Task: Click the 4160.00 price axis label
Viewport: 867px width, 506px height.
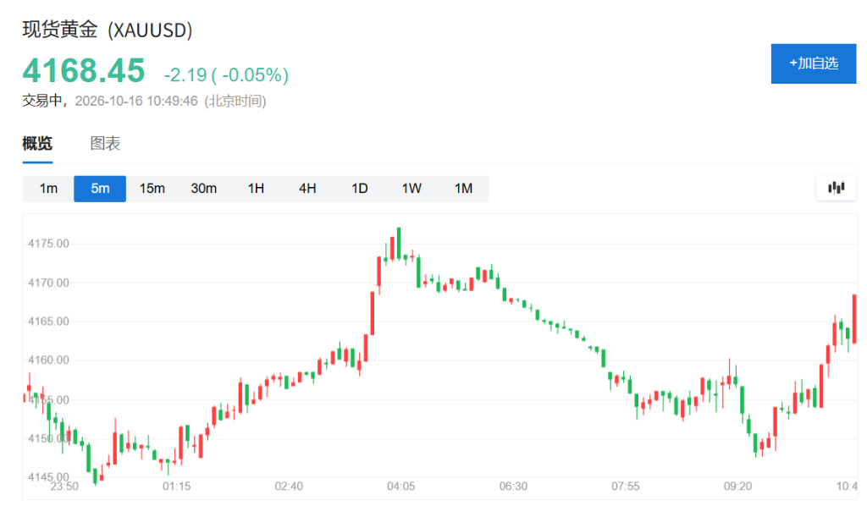Action: (48, 360)
